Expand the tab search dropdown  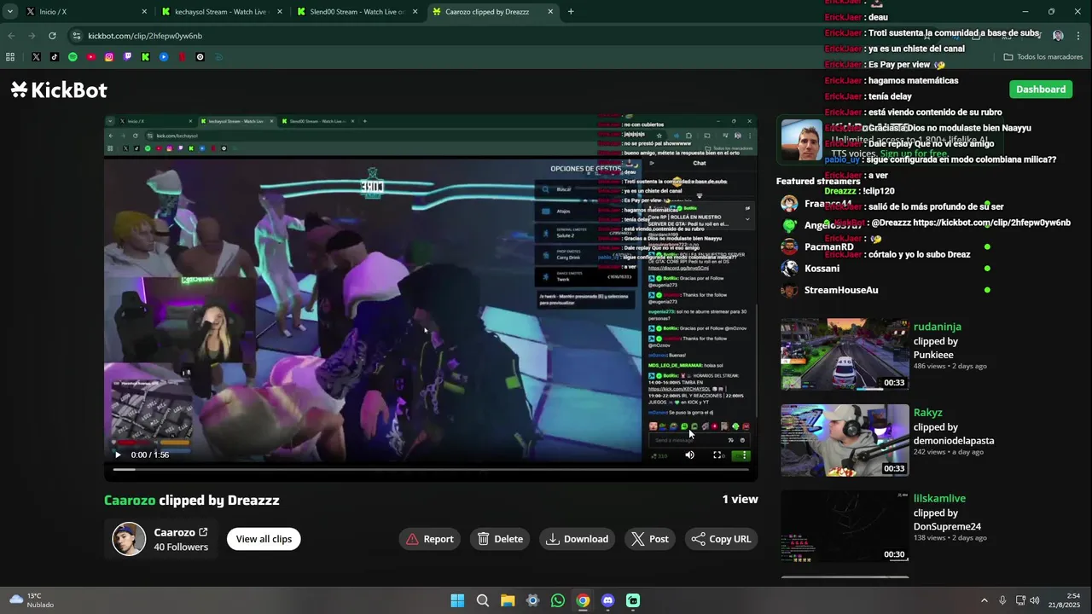9,12
